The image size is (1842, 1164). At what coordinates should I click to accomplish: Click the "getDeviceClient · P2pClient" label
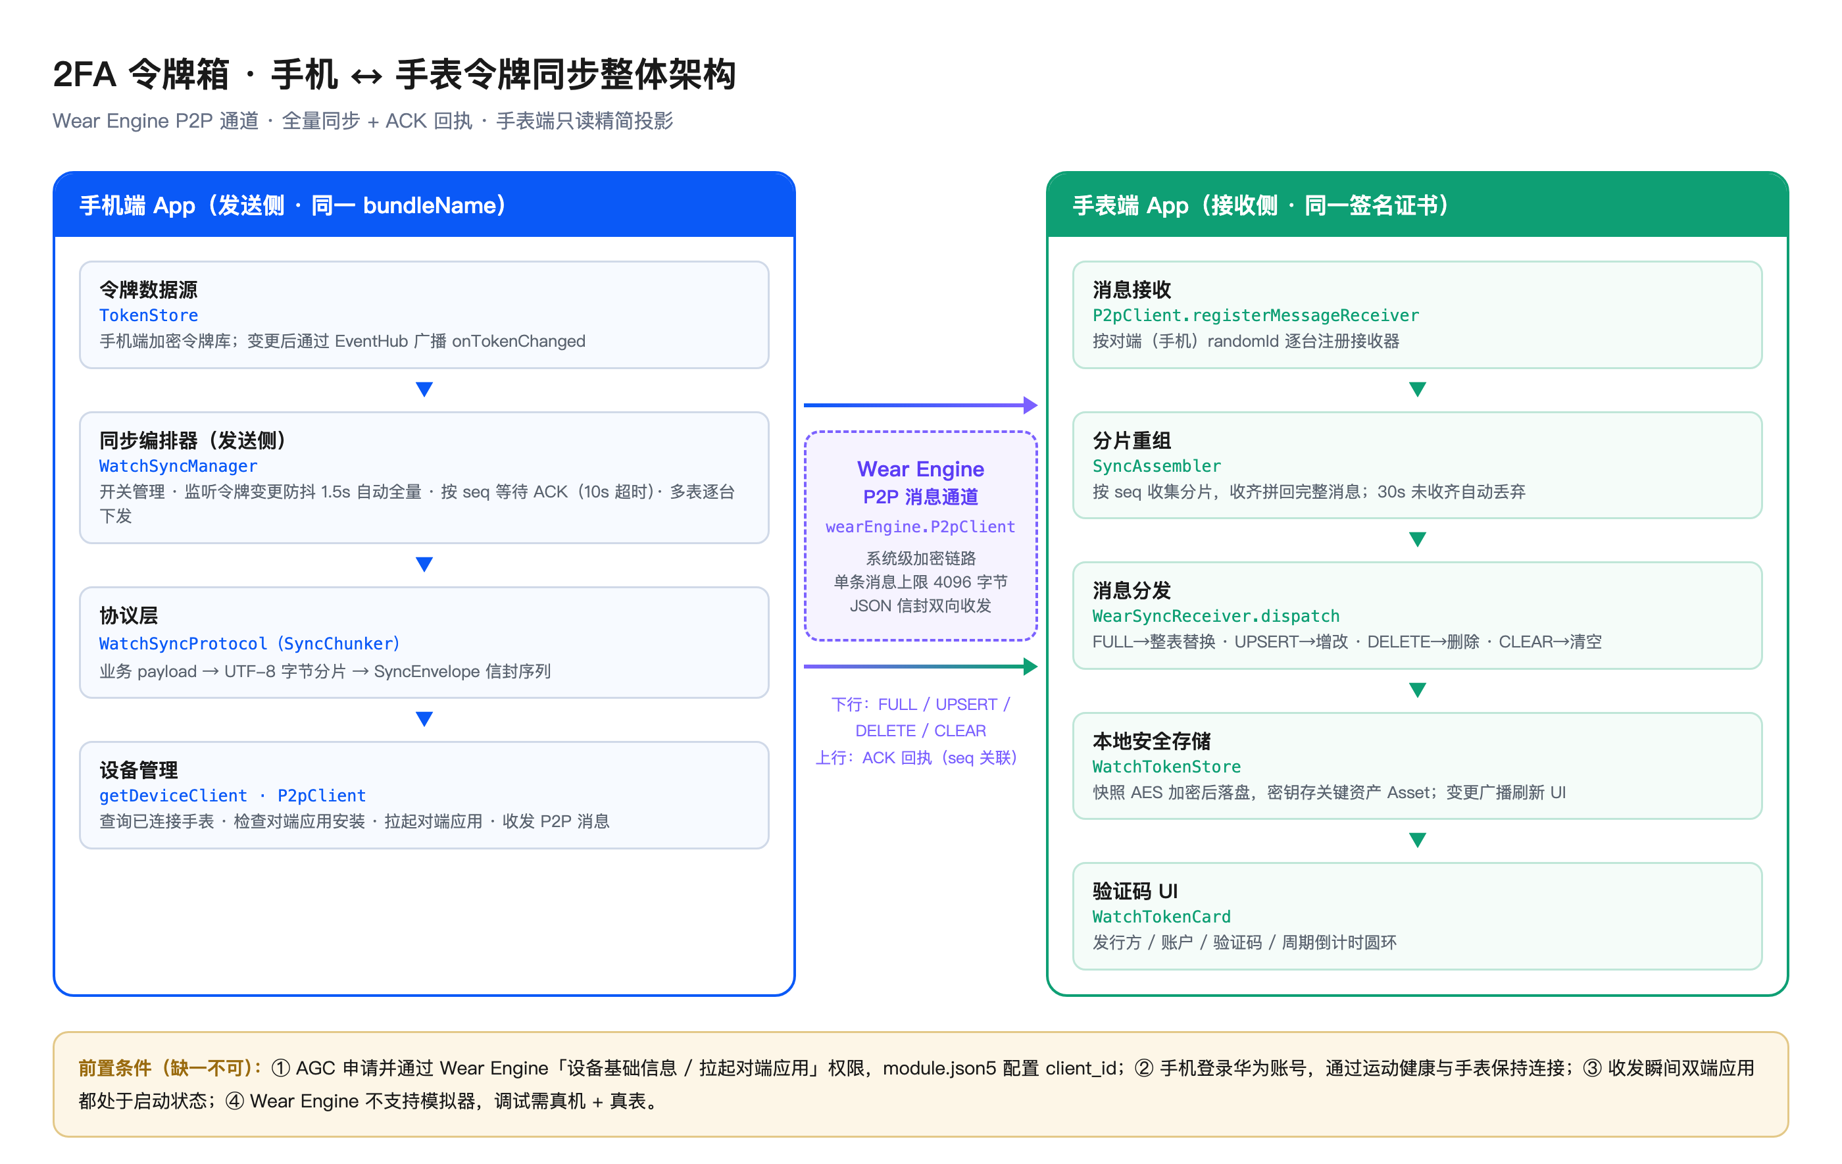coord(232,796)
